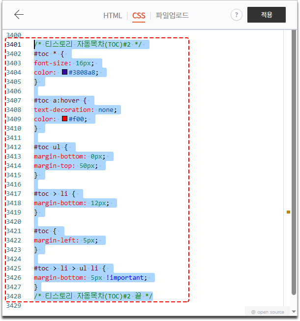Open the #3808a8 color swatch picker
This screenshot has width=300, height=321.
(x=64, y=72)
